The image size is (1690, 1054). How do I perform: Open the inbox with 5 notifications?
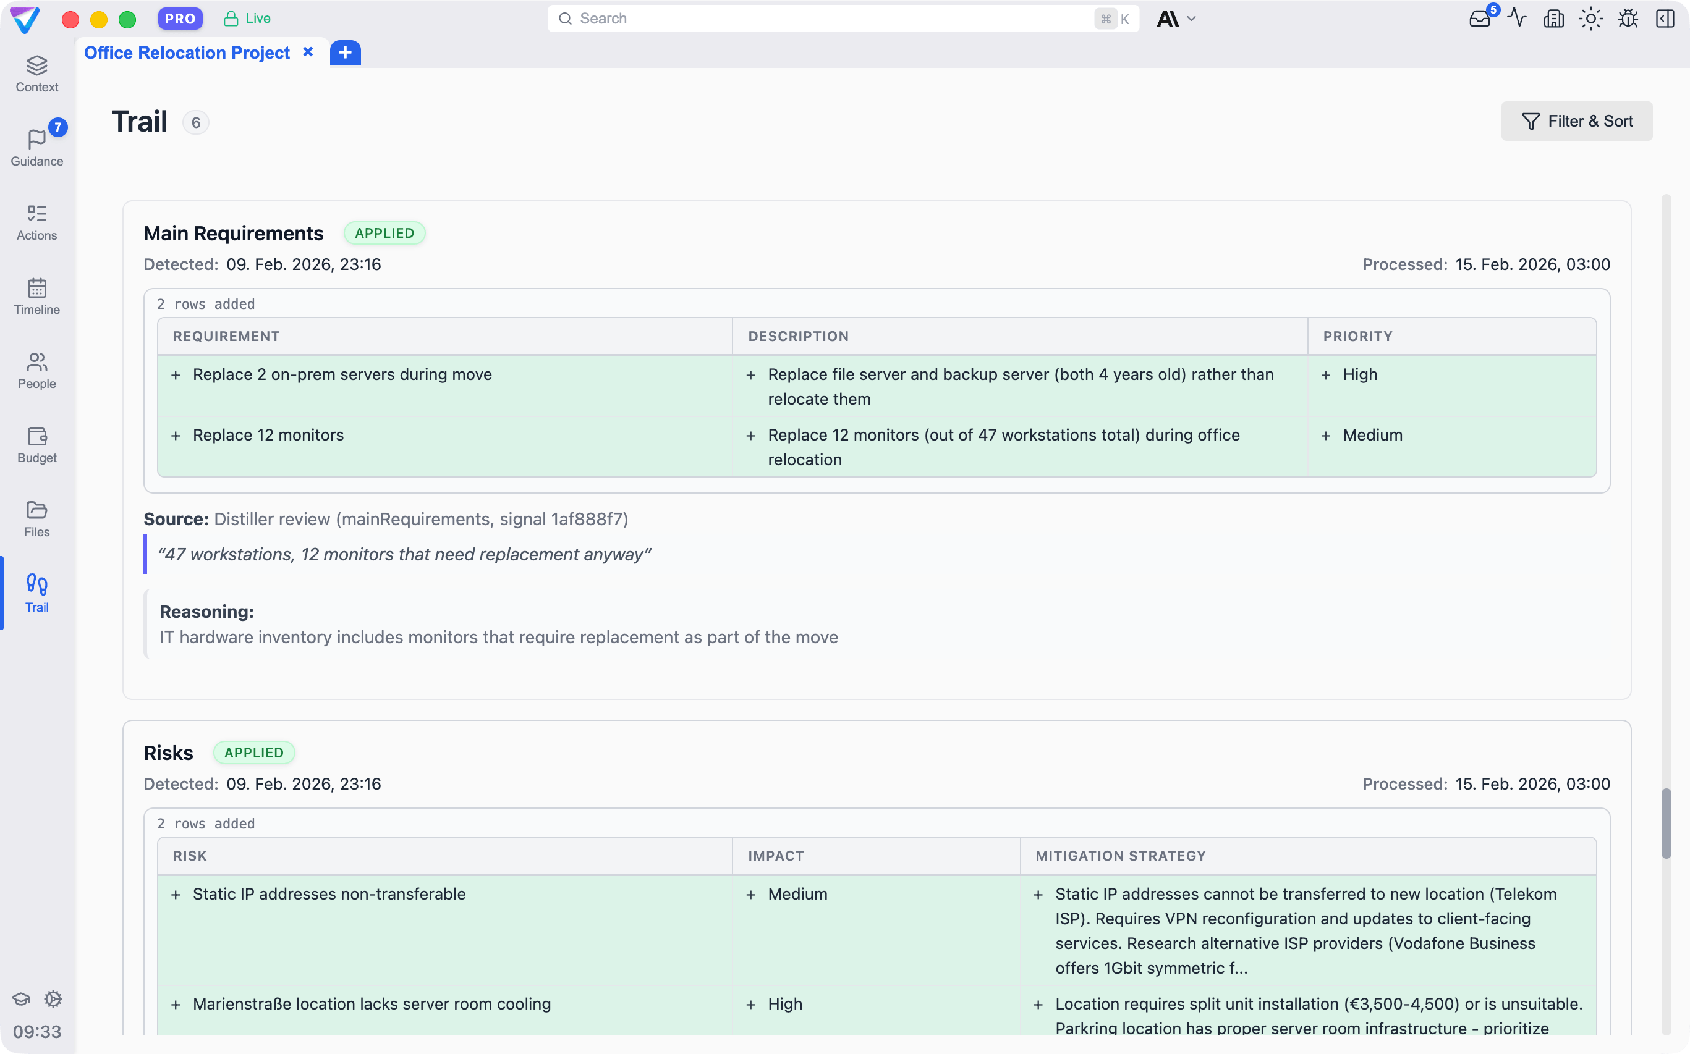1479,19
